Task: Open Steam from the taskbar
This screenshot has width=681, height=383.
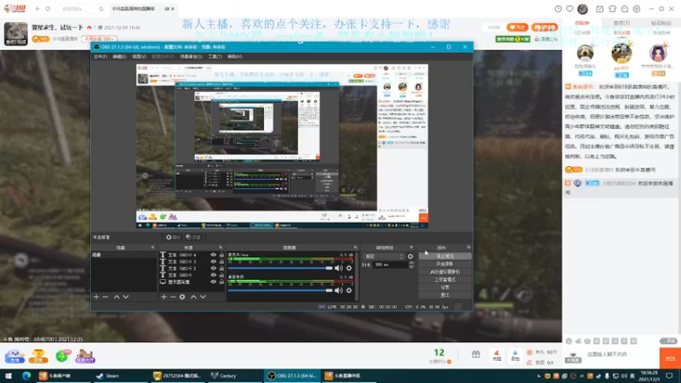Action: 108,375
